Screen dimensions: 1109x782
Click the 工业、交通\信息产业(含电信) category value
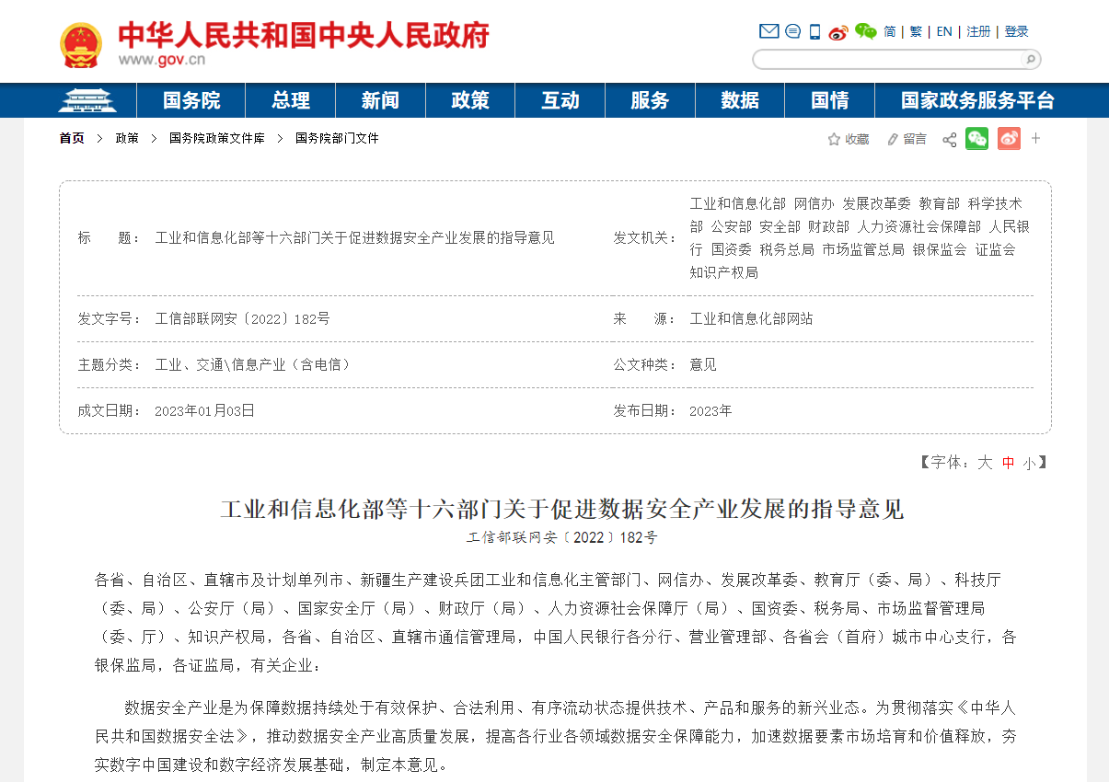pyautogui.click(x=253, y=365)
